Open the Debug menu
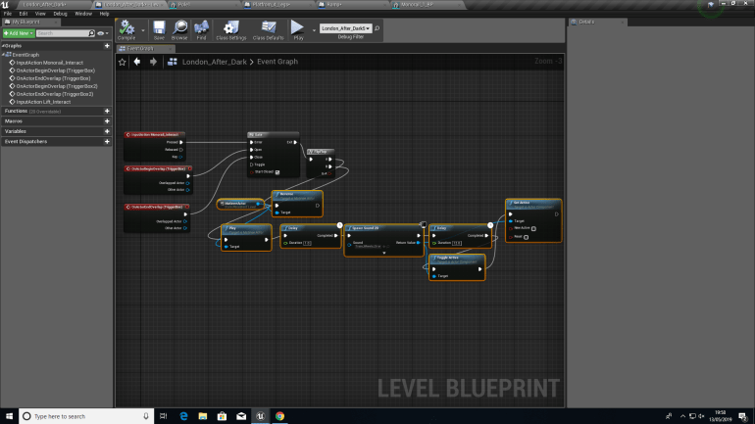This screenshot has height=424, width=755. (61, 14)
